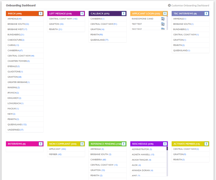Click CANBERRA(1) in Callback
Screen dimensions: 216x180
point(97,19)
